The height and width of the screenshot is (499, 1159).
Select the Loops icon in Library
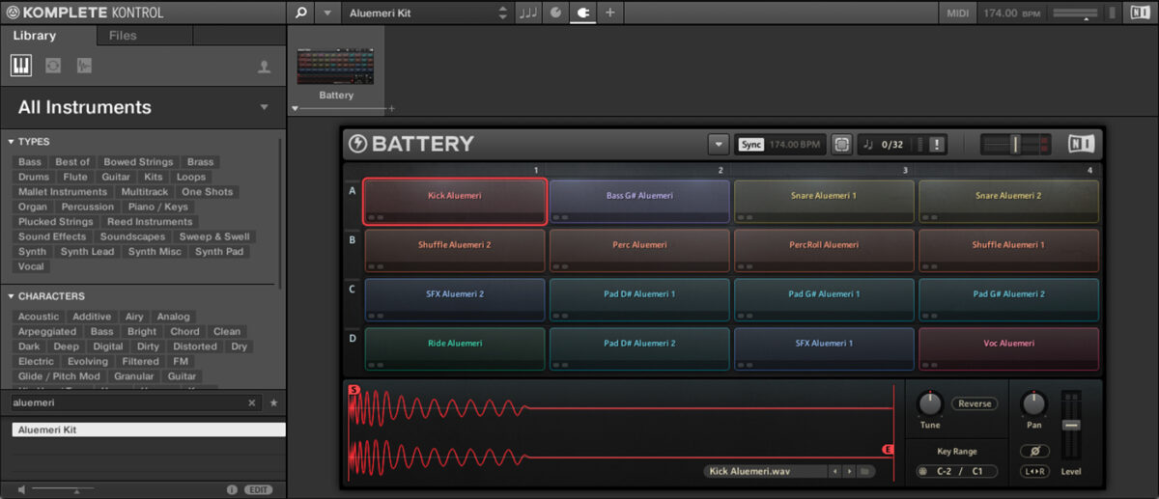point(53,66)
